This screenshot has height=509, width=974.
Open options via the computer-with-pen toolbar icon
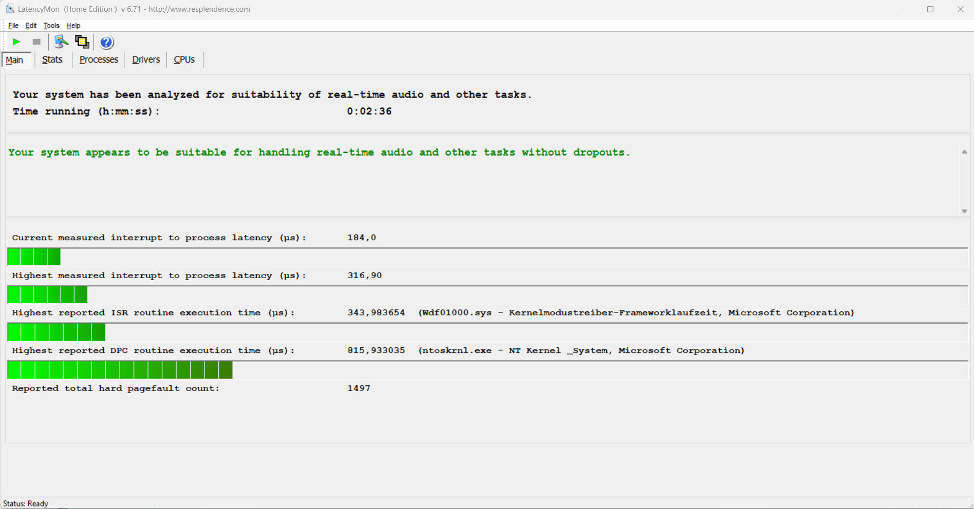click(x=61, y=42)
